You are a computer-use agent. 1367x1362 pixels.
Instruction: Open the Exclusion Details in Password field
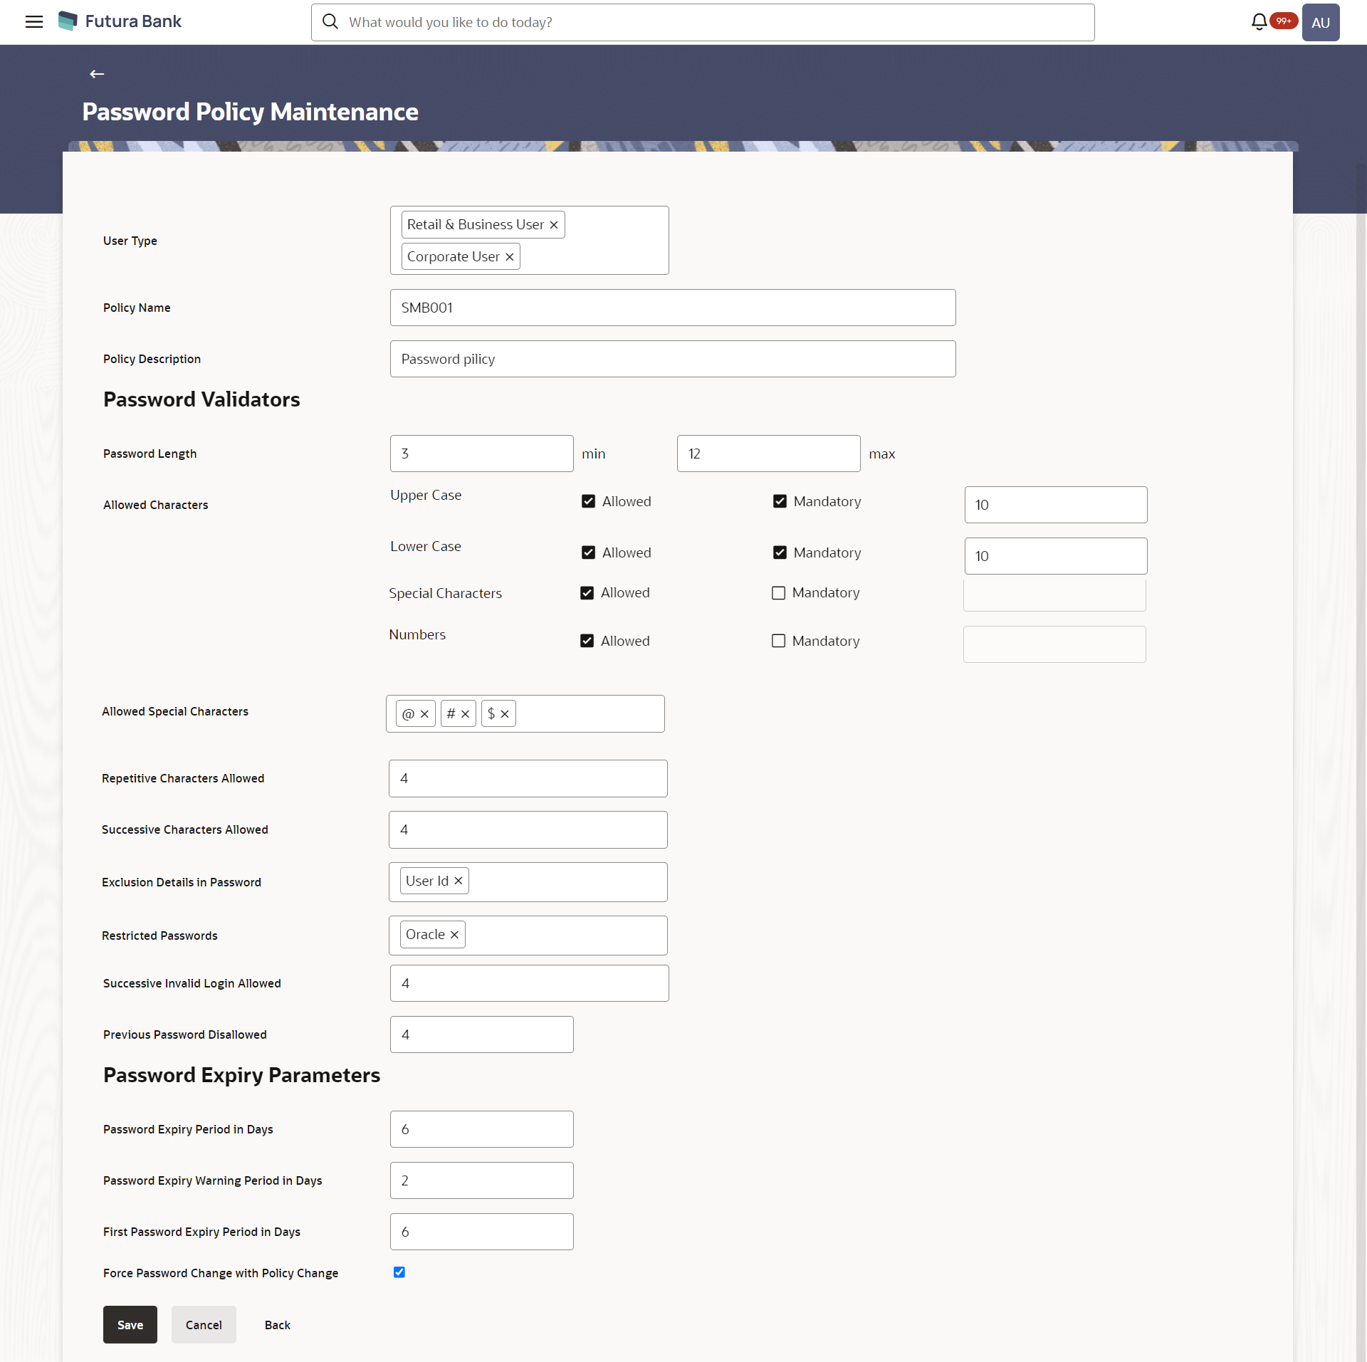[529, 881]
